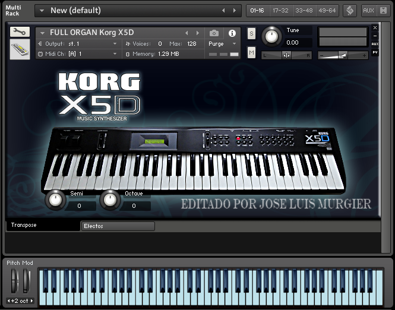This screenshot has height=310, width=395.
Task: Click the volume slider
Action: [343, 55]
